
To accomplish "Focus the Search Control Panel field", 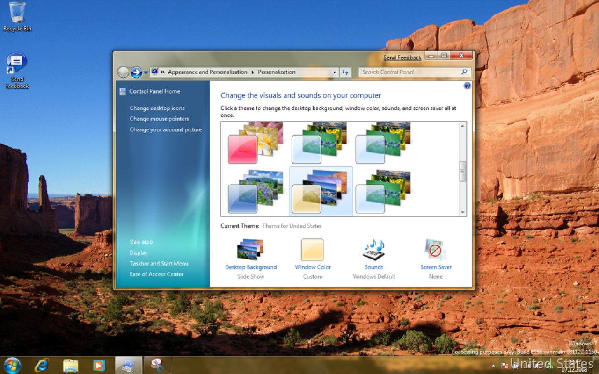I will point(415,72).
